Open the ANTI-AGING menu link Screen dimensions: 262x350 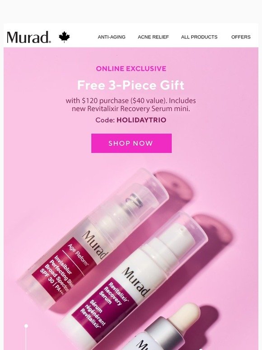click(x=112, y=37)
